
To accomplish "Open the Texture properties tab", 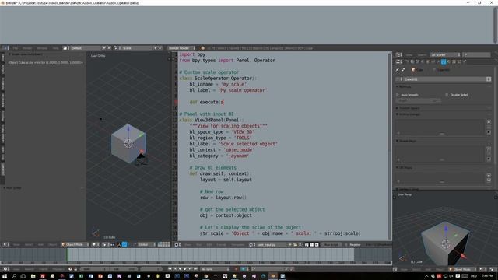I will click(x=454, y=61).
